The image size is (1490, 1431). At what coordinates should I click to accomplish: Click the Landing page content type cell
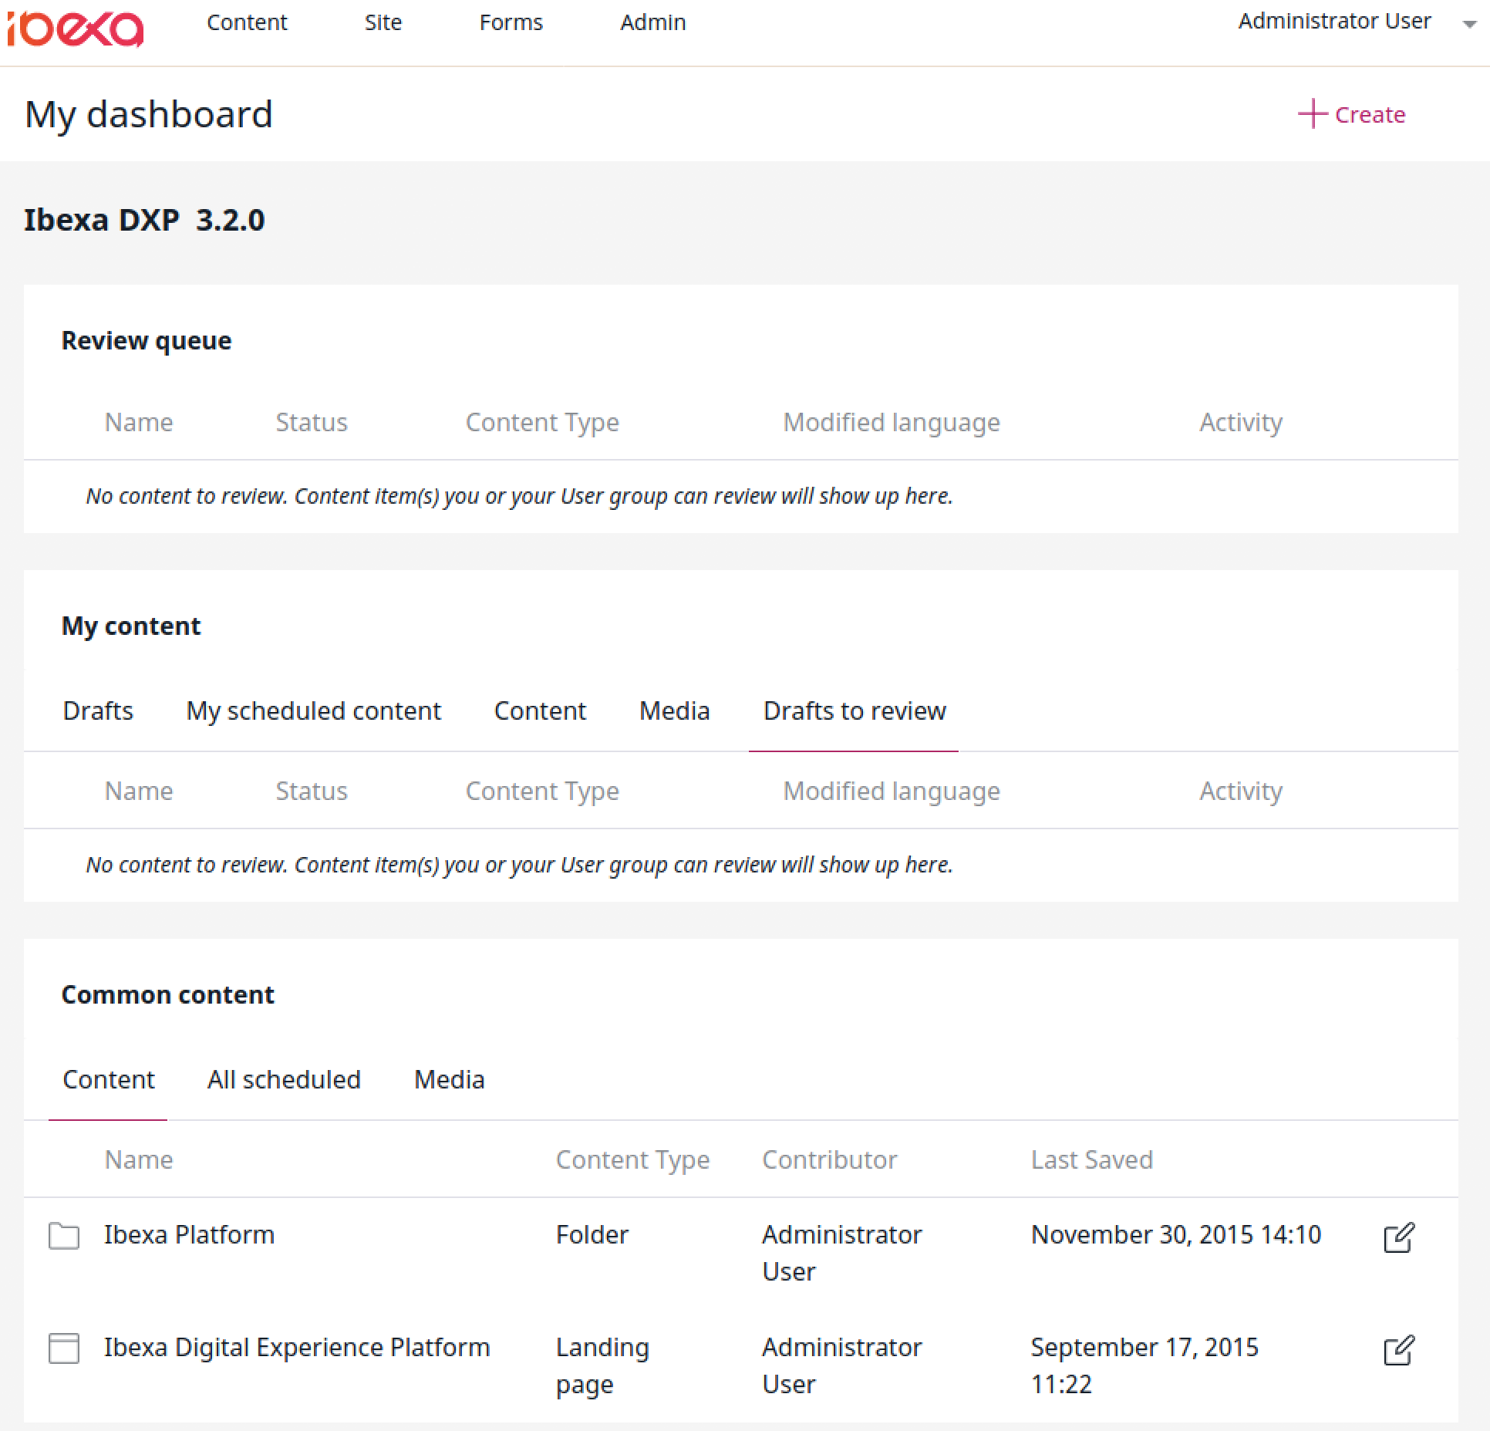(602, 1366)
